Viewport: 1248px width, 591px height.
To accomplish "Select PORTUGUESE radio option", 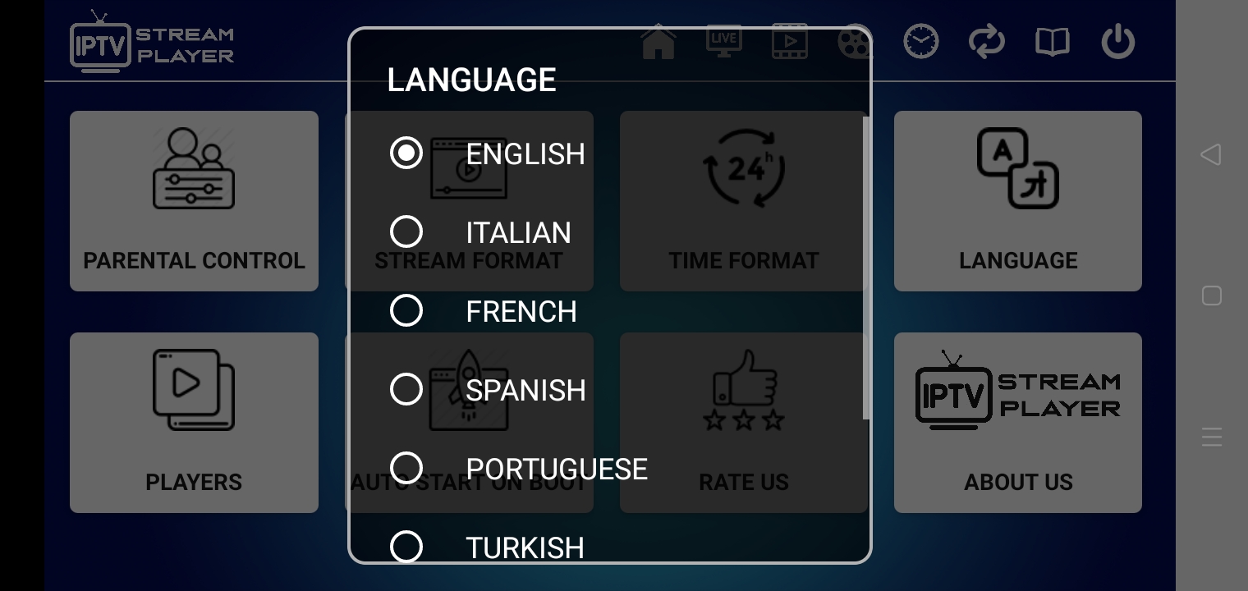I will pyautogui.click(x=406, y=469).
